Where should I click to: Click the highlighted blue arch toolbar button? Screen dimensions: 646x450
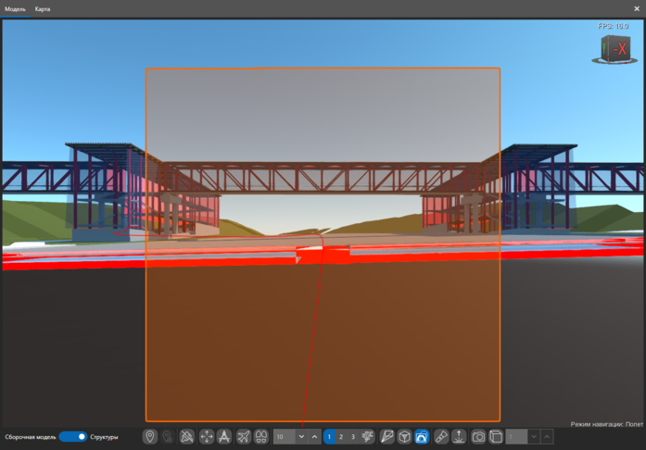click(x=422, y=436)
